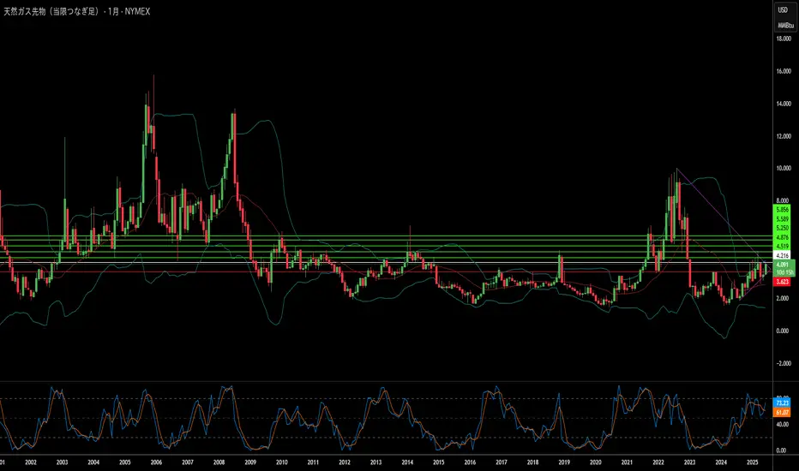Click the green 5.250 price tag
Image resolution: width=799 pixels, height=471 pixels.
pyautogui.click(x=782, y=229)
